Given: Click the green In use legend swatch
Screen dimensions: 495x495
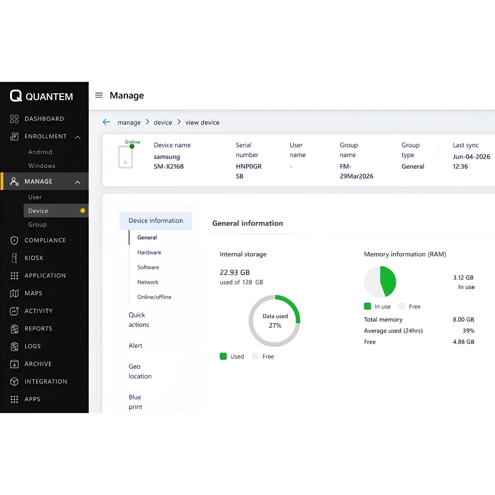Looking at the screenshot, I should (368, 306).
